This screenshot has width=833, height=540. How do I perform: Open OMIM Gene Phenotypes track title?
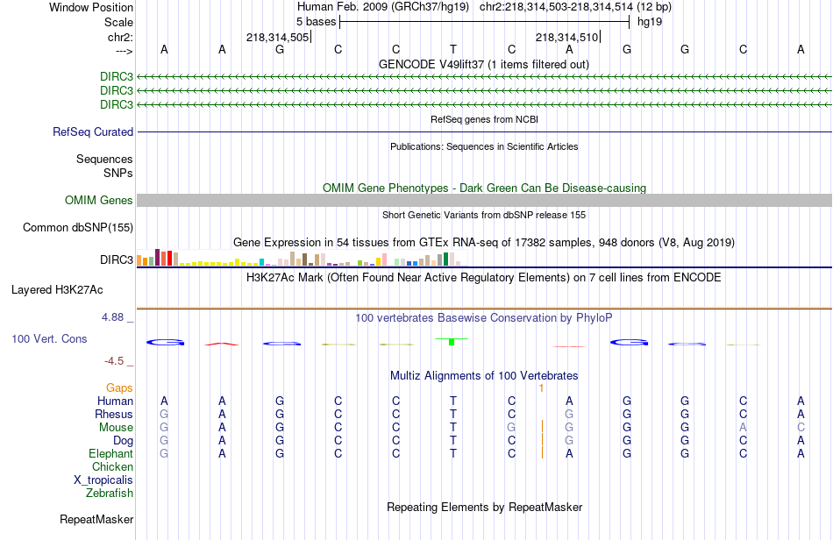(x=484, y=188)
